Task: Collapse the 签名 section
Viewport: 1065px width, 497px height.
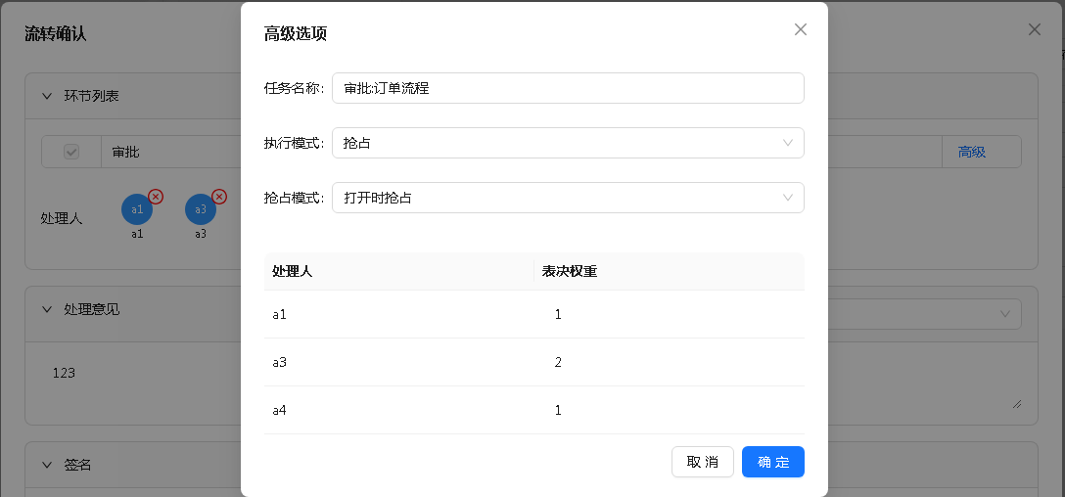Action: (47, 465)
